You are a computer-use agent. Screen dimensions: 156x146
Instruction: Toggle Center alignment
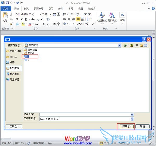(x=69, y=19)
